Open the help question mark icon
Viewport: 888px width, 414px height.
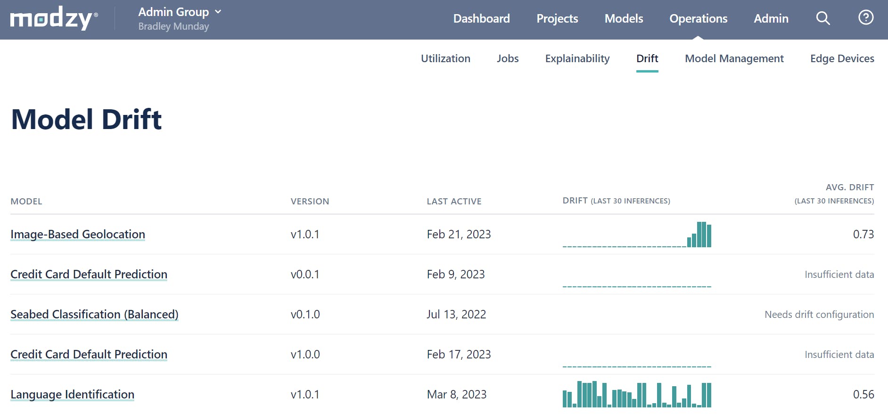tap(865, 18)
